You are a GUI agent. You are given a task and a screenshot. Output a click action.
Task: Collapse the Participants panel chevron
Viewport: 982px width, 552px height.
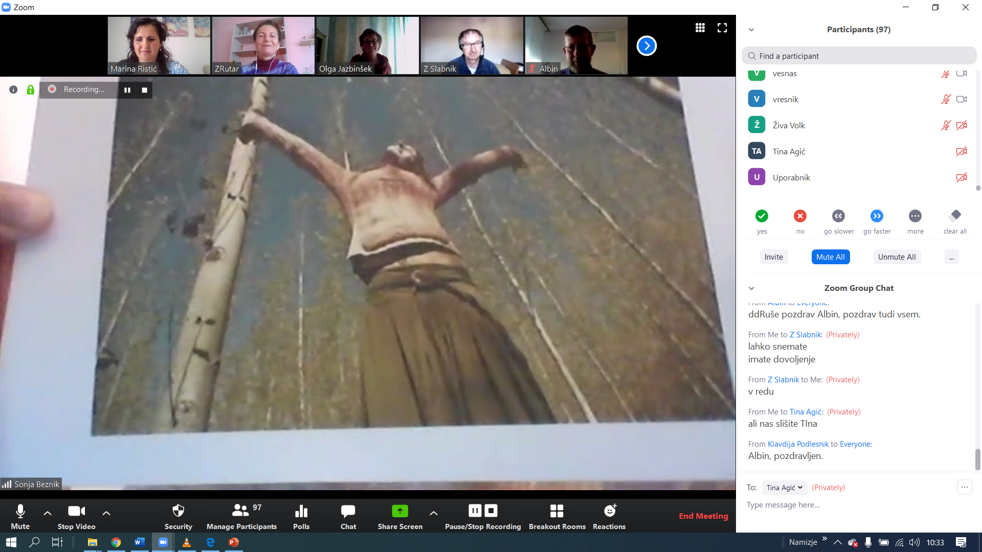coord(751,30)
